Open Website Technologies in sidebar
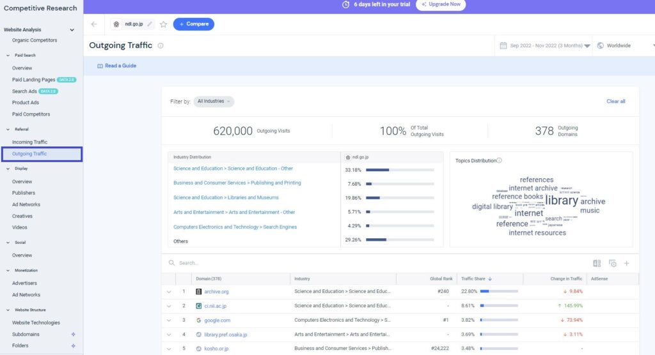655x355 pixels. point(36,323)
